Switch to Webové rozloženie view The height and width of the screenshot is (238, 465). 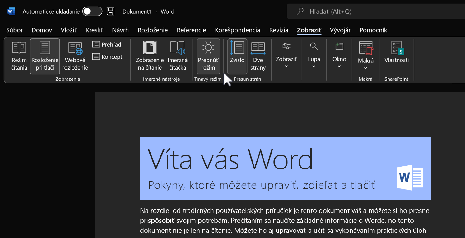coord(75,56)
